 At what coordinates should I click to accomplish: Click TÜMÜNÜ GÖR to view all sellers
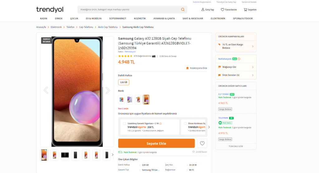[x=236, y=146]
